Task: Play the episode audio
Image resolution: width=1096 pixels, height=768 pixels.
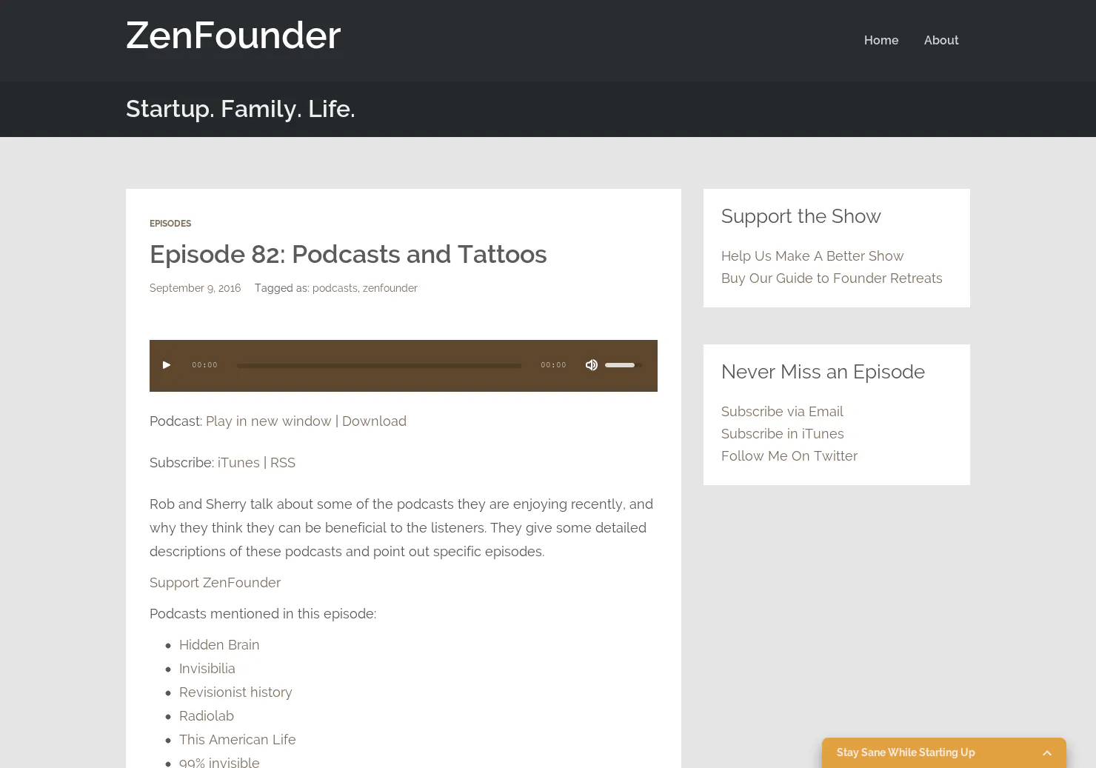Action: [x=167, y=365]
